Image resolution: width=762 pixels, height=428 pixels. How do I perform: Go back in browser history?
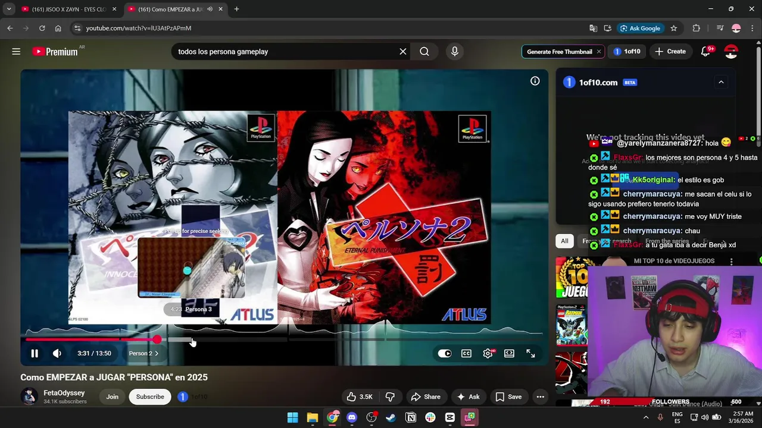(x=10, y=28)
